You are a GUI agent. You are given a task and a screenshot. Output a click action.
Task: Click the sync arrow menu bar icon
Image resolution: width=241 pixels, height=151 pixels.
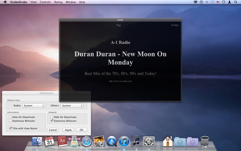(207, 2)
